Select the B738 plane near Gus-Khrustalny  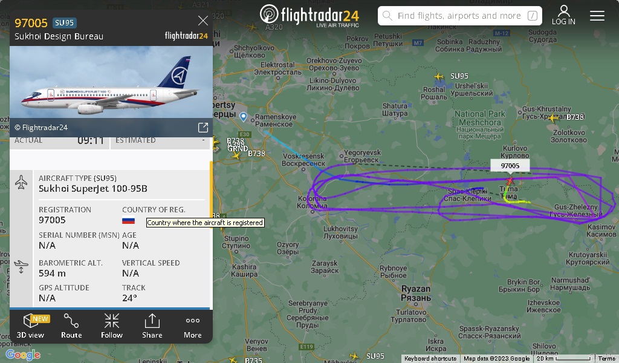[x=554, y=117]
